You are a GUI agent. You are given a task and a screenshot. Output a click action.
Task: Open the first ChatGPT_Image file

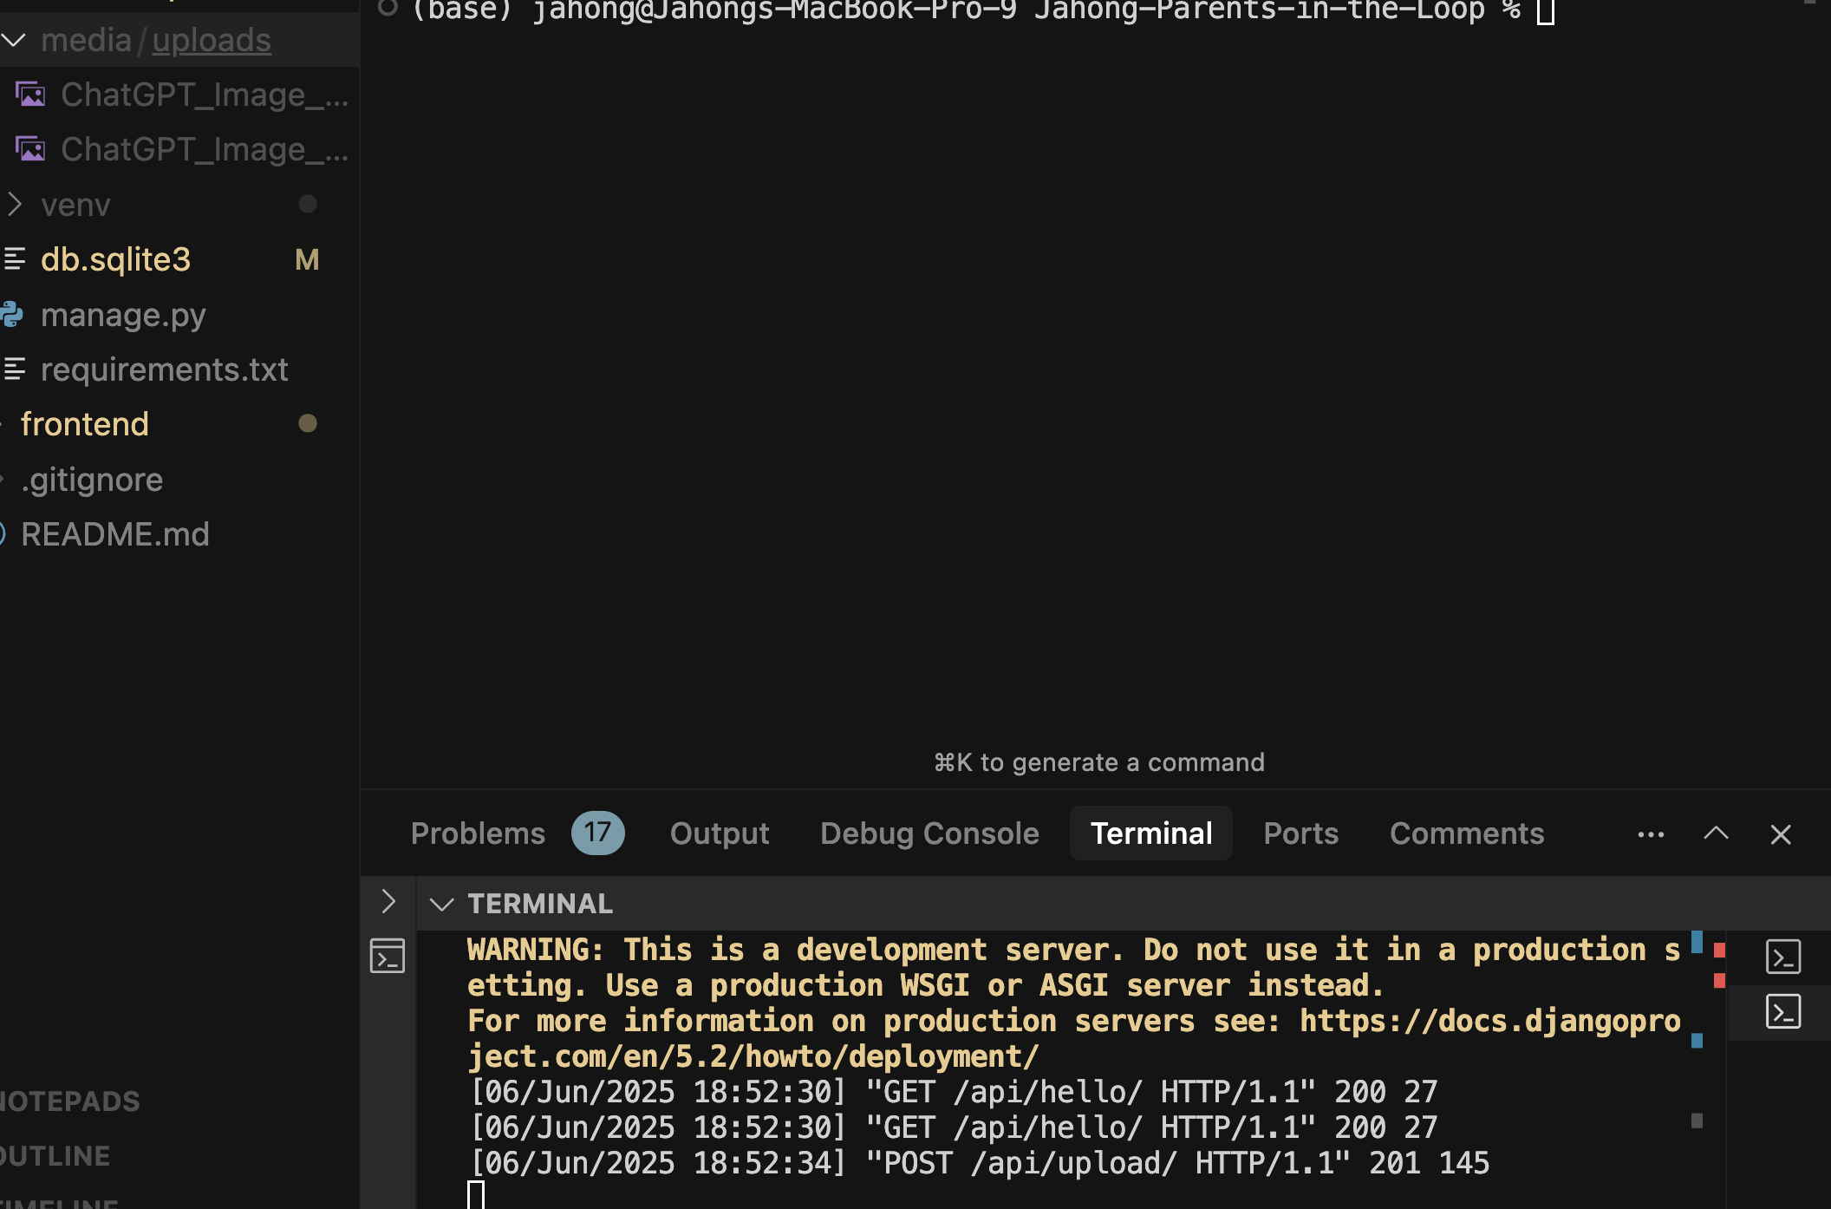pos(204,95)
